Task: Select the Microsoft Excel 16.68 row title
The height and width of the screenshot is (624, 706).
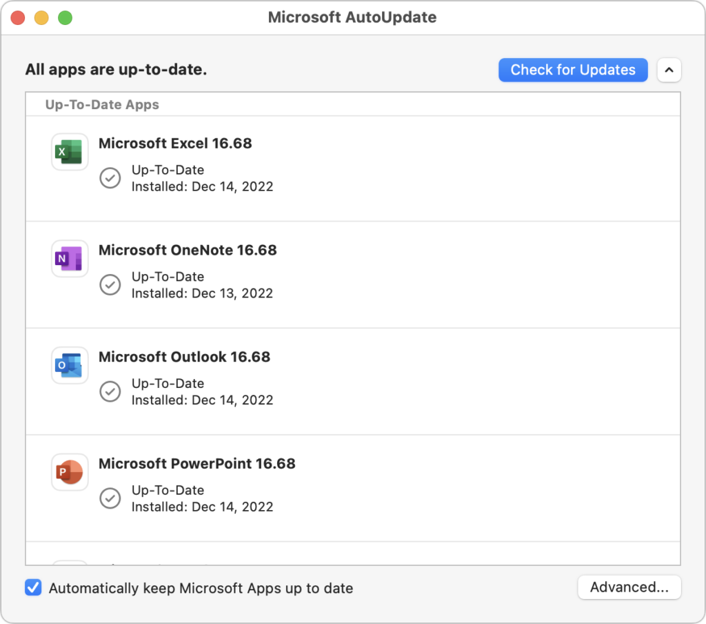Action: pos(175,144)
